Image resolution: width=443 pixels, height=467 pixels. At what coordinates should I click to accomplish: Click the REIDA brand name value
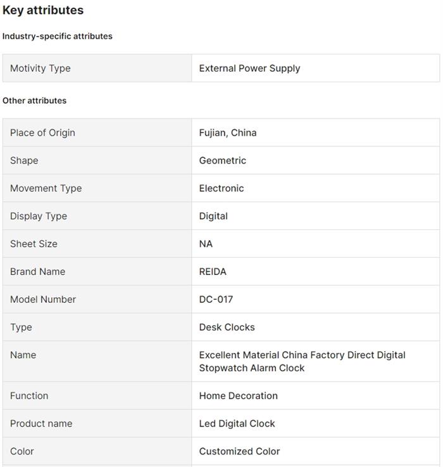click(x=213, y=272)
